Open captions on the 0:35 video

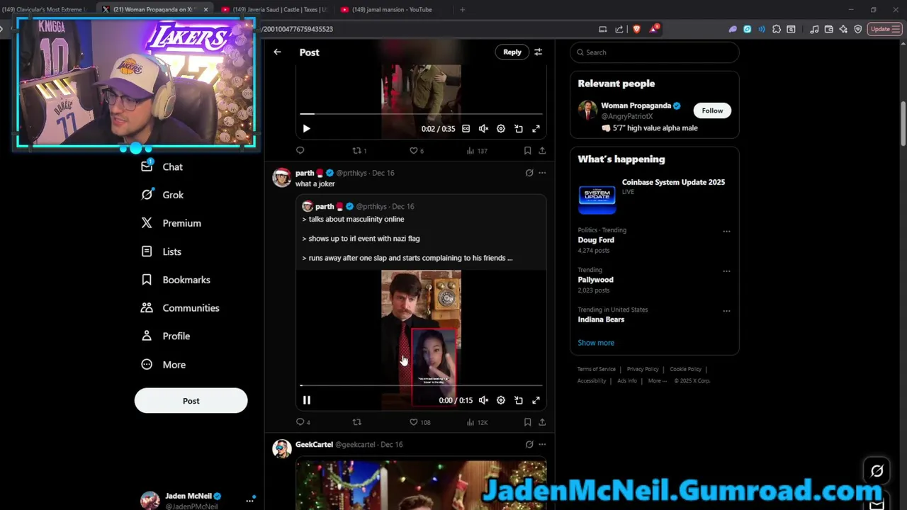click(x=466, y=129)
